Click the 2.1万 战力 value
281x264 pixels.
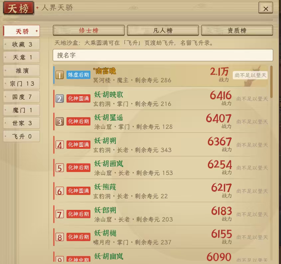[219, 72]
